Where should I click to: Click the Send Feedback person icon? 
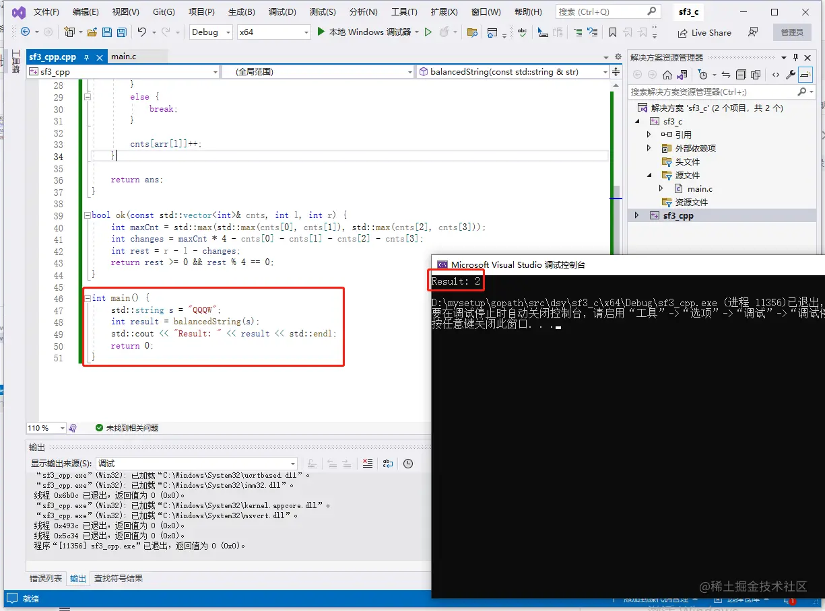point(752,32)
